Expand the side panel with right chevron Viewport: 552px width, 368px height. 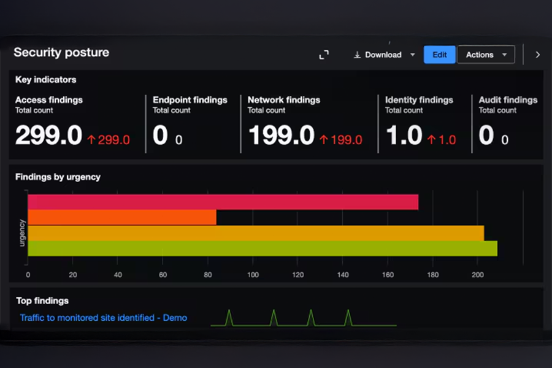point(537,55)
